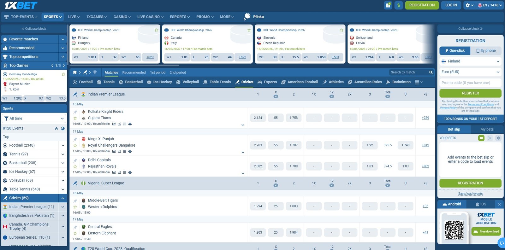
Task: Show the previous Top Games card
Action: tap(52, 66)
